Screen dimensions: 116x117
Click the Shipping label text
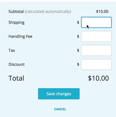coord(17,23)
